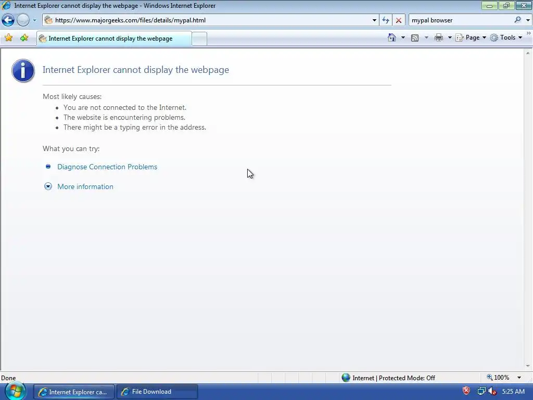Expand the Print options dropdown arrow
The image size is (533, 400).
pos(449,37)
